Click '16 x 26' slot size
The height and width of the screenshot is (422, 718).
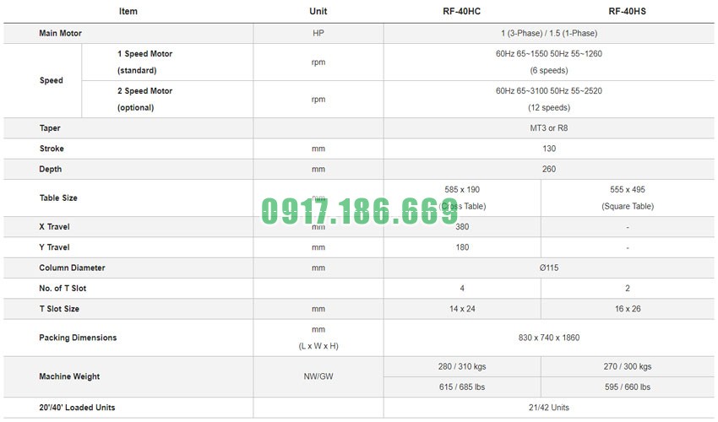tap(628, 310)
